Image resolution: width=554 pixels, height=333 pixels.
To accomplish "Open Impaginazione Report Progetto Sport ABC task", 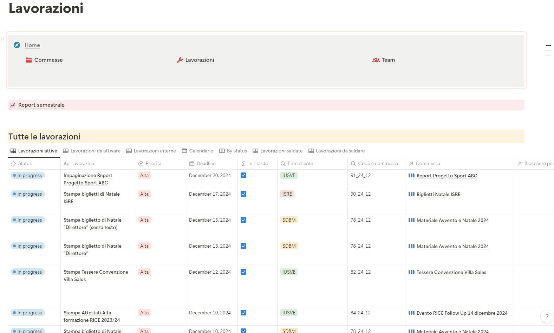I will click(88, 179).
